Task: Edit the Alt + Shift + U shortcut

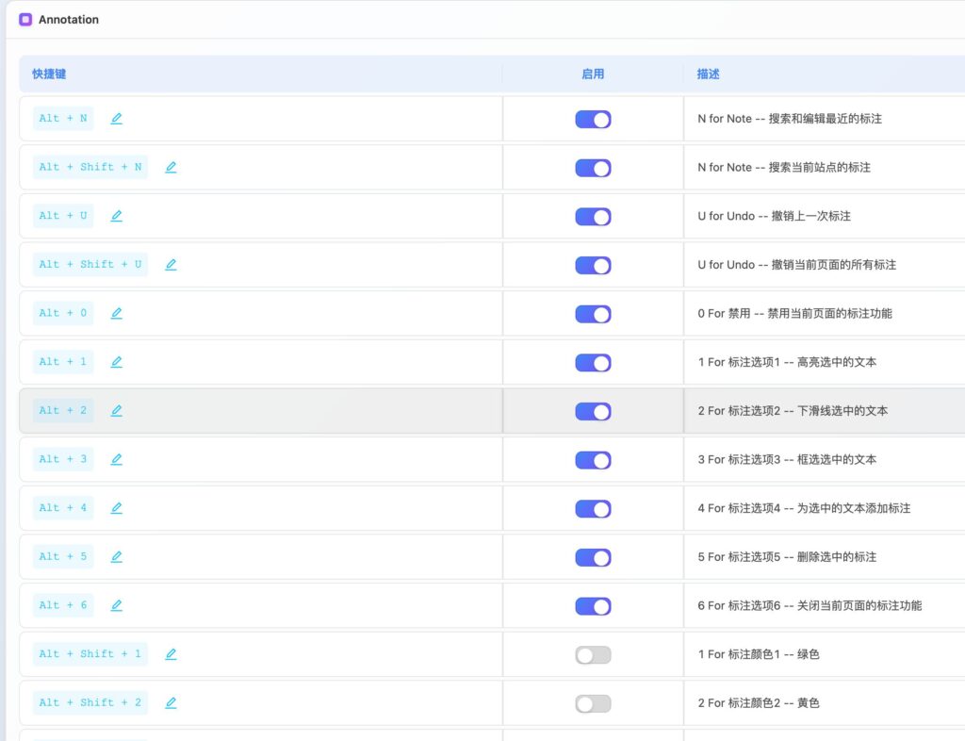Action: click(171, 265)
